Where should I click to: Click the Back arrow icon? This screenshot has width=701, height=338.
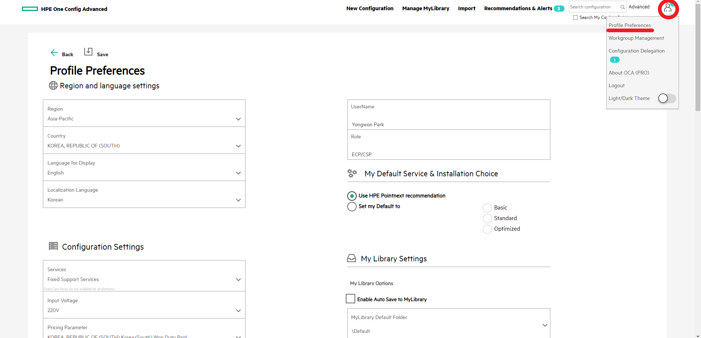(x=54, y=53)
